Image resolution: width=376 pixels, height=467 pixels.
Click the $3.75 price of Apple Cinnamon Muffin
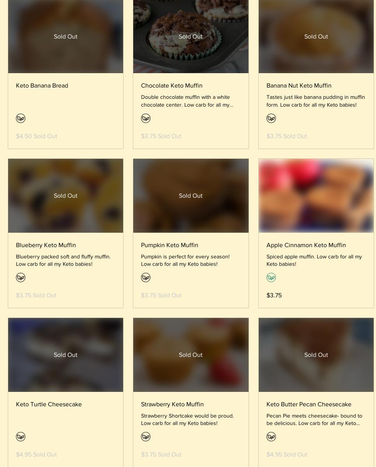[274, 295]
